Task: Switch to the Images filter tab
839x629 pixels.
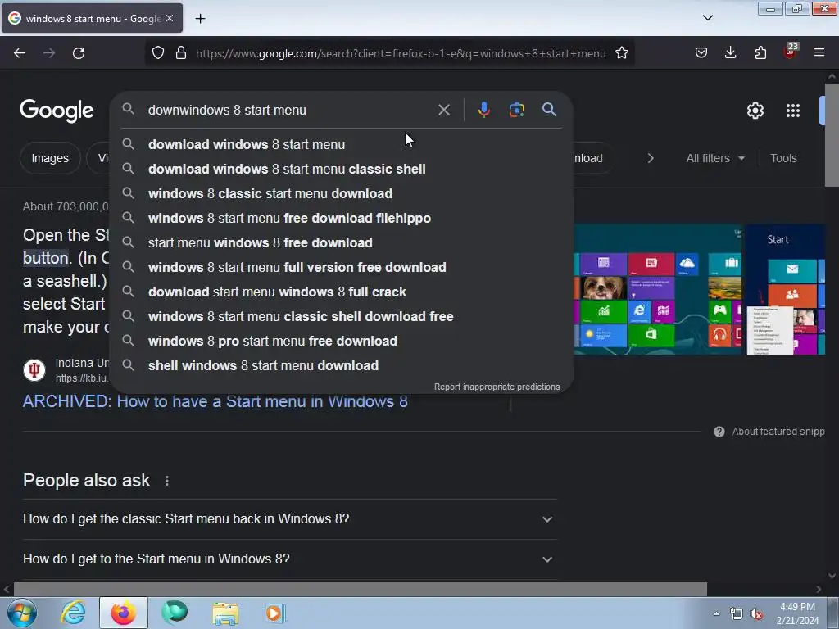Action: (50, 158)
